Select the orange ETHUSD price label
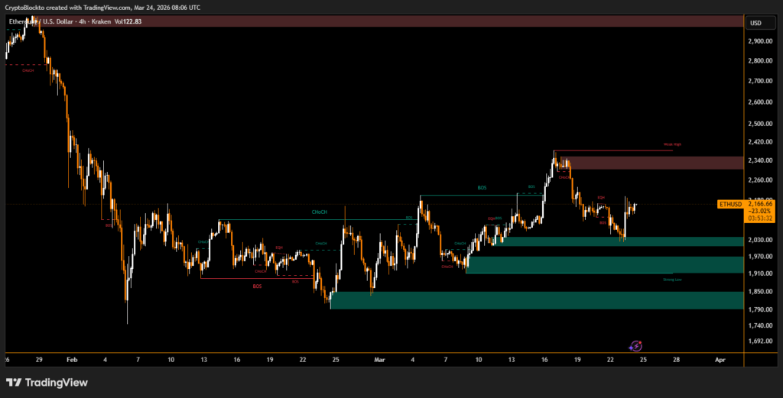The height and width of the screenshot is (398, 783). click(732, 204)
